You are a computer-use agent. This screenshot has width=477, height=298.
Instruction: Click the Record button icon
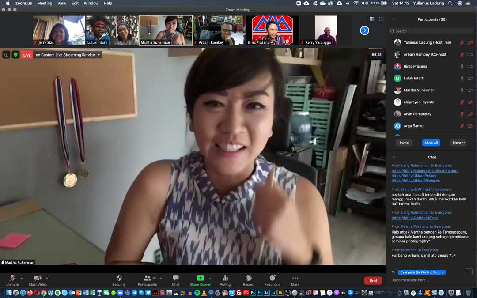(249, 278)
